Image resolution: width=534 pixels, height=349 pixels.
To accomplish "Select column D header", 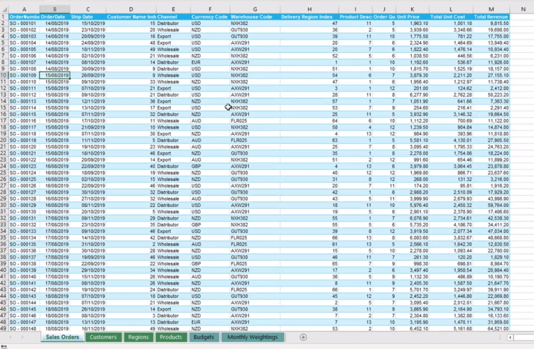I will 131,9.
